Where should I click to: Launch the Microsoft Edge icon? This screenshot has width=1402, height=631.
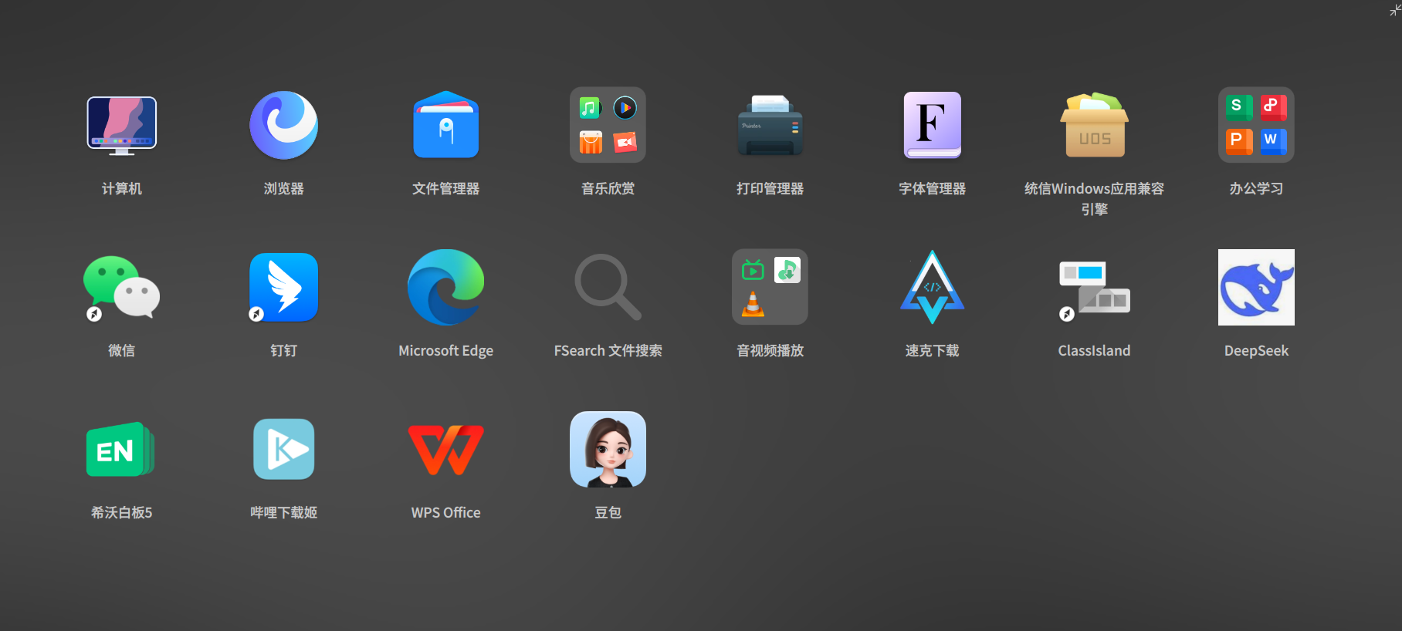[x=446, y=287]
